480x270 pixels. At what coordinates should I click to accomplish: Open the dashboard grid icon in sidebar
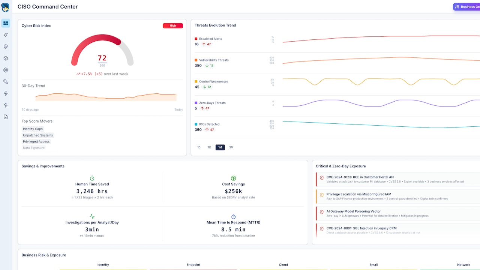click(6, 23)
